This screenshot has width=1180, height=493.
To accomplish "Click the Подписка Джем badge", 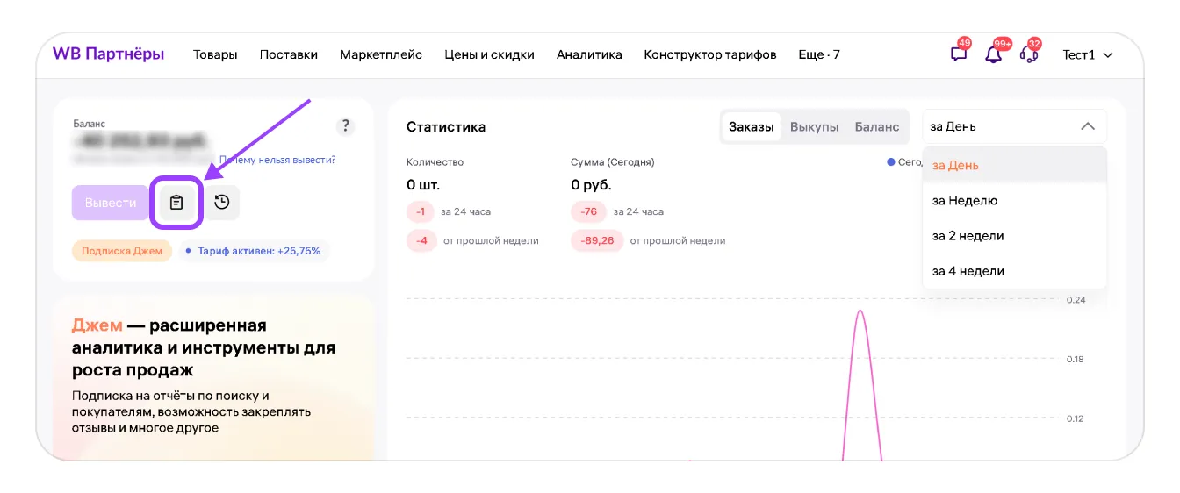I will (x=122, y=251).
